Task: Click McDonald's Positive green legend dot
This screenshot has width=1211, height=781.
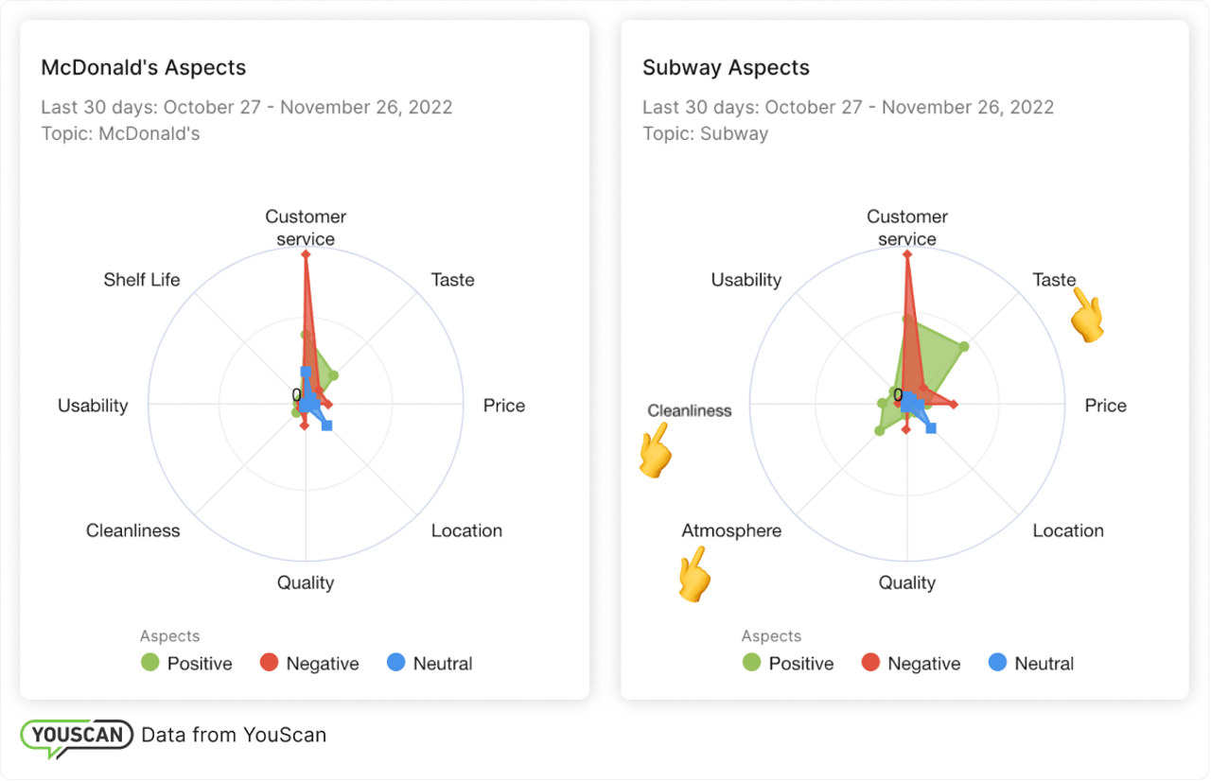Action: pyautogui.click(x=149, y=663)
